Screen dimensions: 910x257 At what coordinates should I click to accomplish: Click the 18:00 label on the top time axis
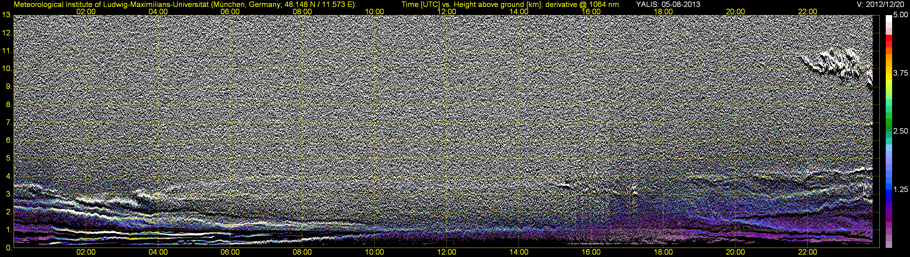coord(663,11)
